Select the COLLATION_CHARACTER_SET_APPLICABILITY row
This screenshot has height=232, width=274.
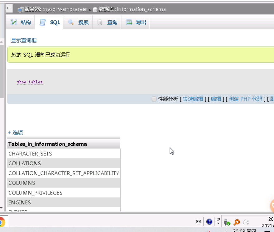point(64,173)
